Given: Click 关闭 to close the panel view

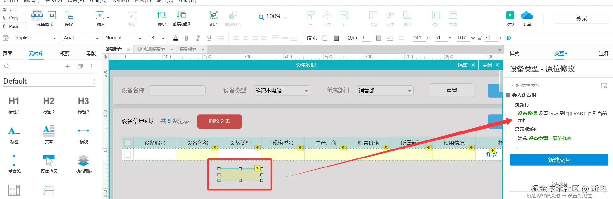Looking at the screenshot, I should pyautogui.click(x=491, y=65).
